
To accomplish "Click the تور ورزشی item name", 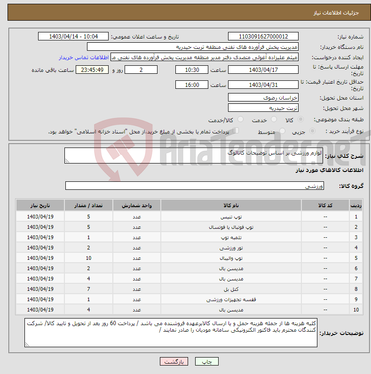I will (231, 248).
